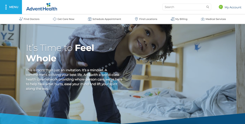Image resolution: width=245 pixels, height=124 pixels.
Task: Click the vertical three-dots icon beside MENU
Action: click(6, 7)
